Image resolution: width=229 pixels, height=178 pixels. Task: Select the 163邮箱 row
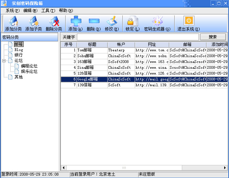click(144, 62)
